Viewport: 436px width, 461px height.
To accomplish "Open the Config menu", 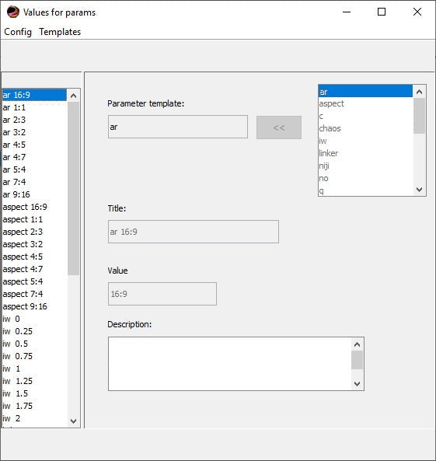I will click(18, 32).
